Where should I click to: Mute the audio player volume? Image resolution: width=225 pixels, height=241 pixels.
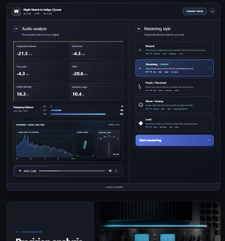[110, 171]
